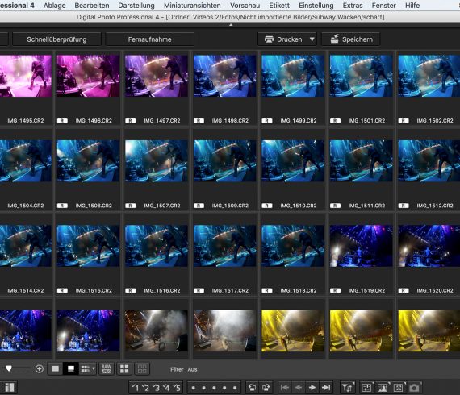This screenshot has height=395, width=460.
Task: Click the Speichern button
Action: pos(351,39)
